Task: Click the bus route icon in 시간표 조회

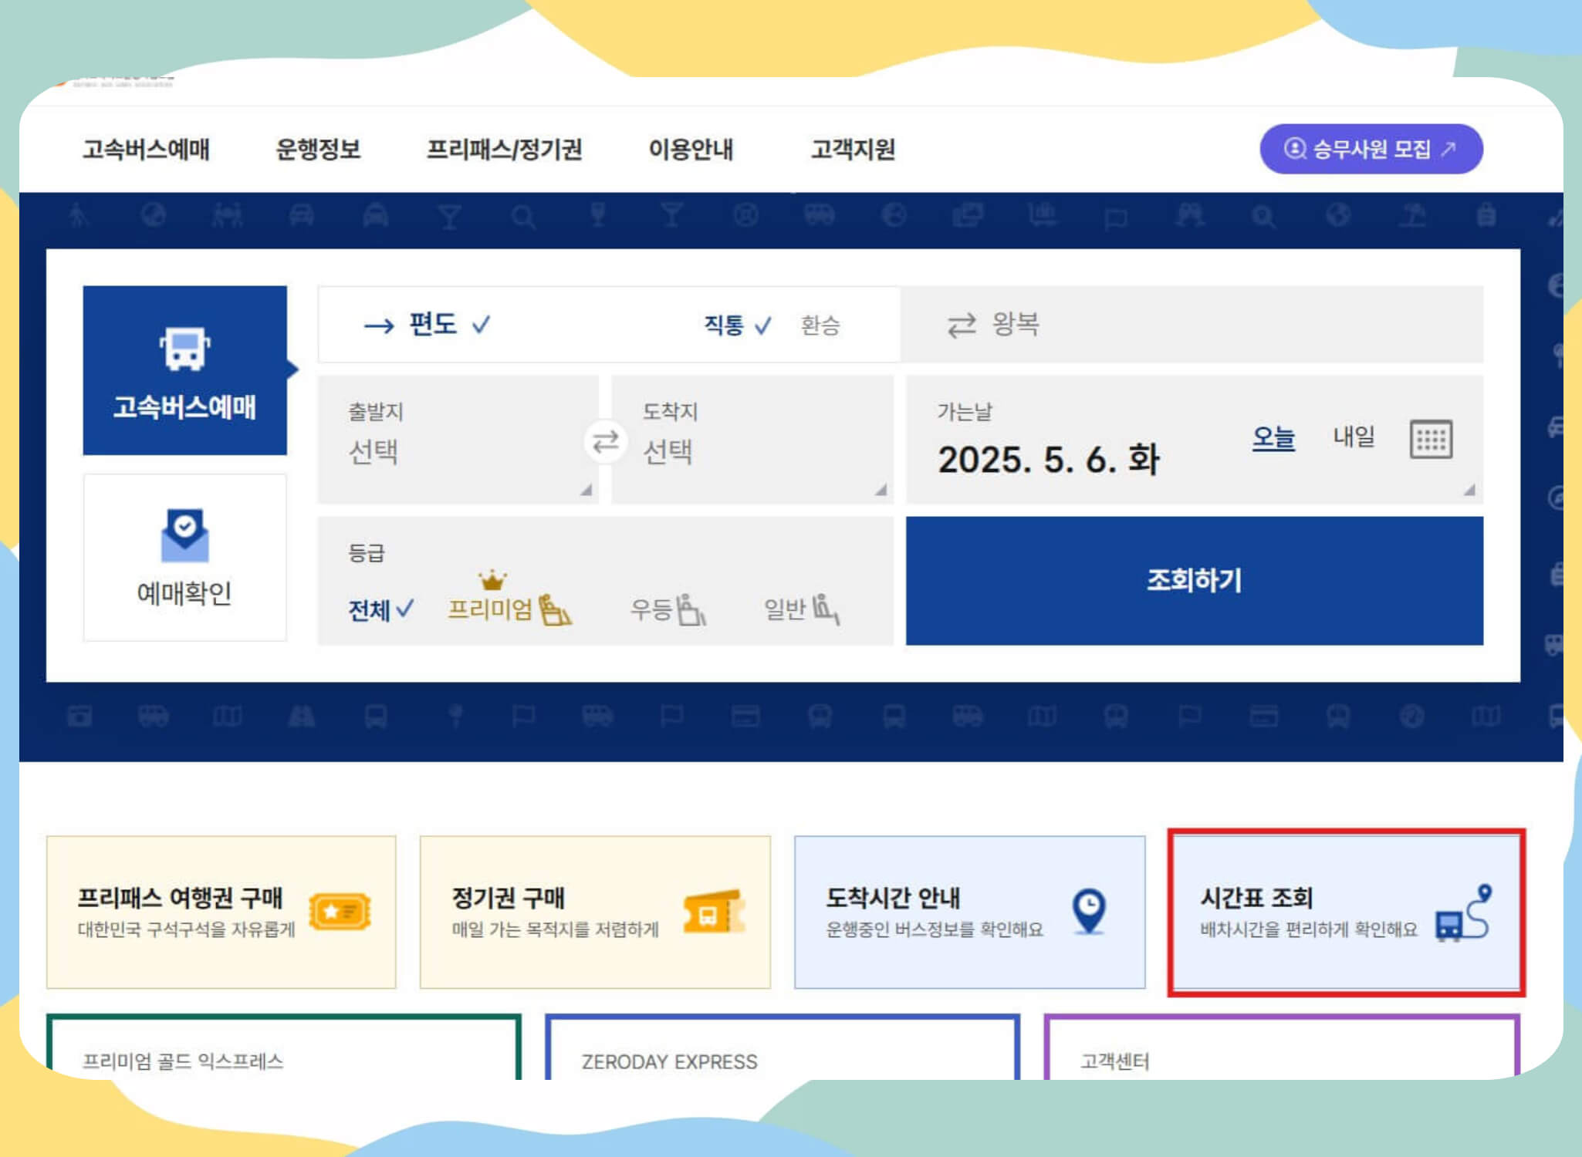Action: [1463, 913]
